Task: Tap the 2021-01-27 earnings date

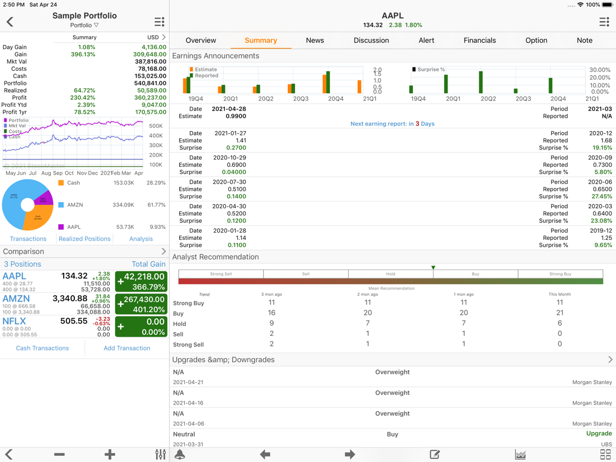Action: pos(230,133)
